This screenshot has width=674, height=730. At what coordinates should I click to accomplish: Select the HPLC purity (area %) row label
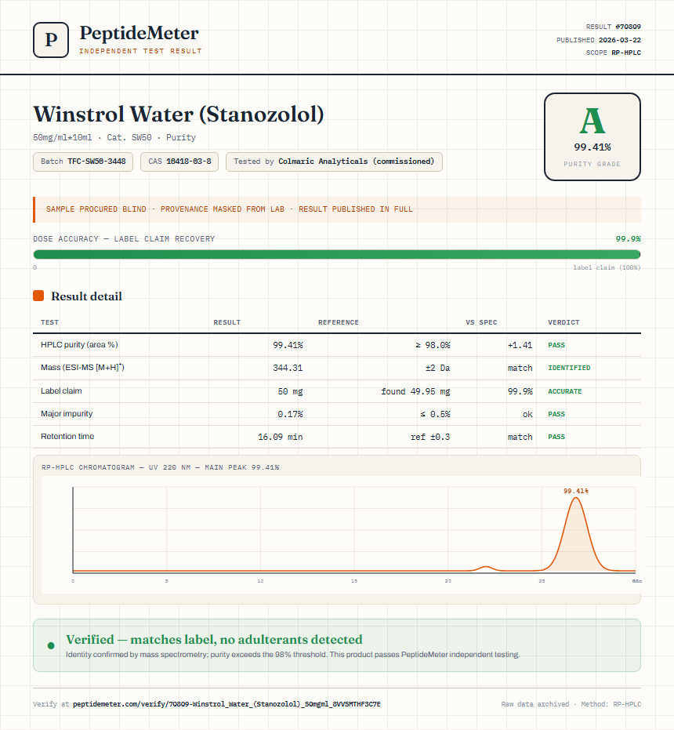[x=79, y=344]
